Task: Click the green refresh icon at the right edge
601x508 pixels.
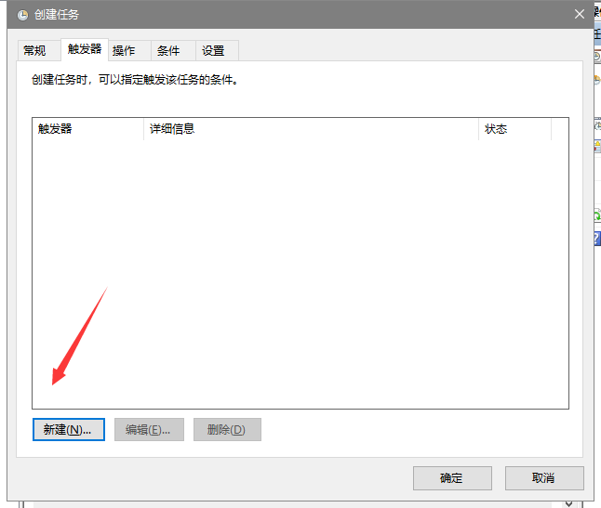Action: [597, 215]
